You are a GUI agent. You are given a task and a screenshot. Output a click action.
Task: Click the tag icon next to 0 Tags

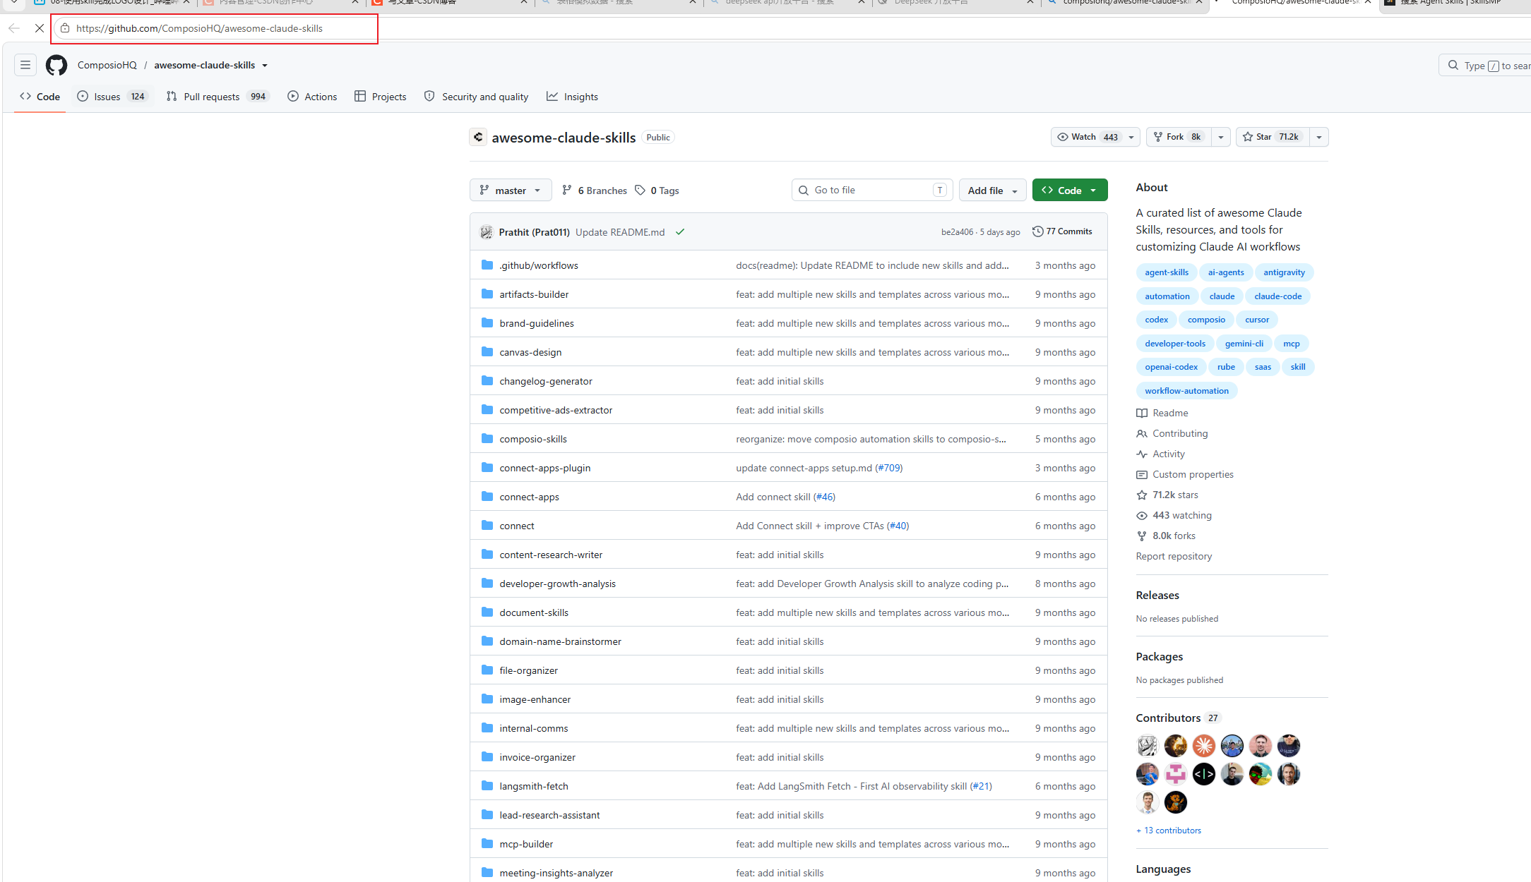(x=640, y=190)
